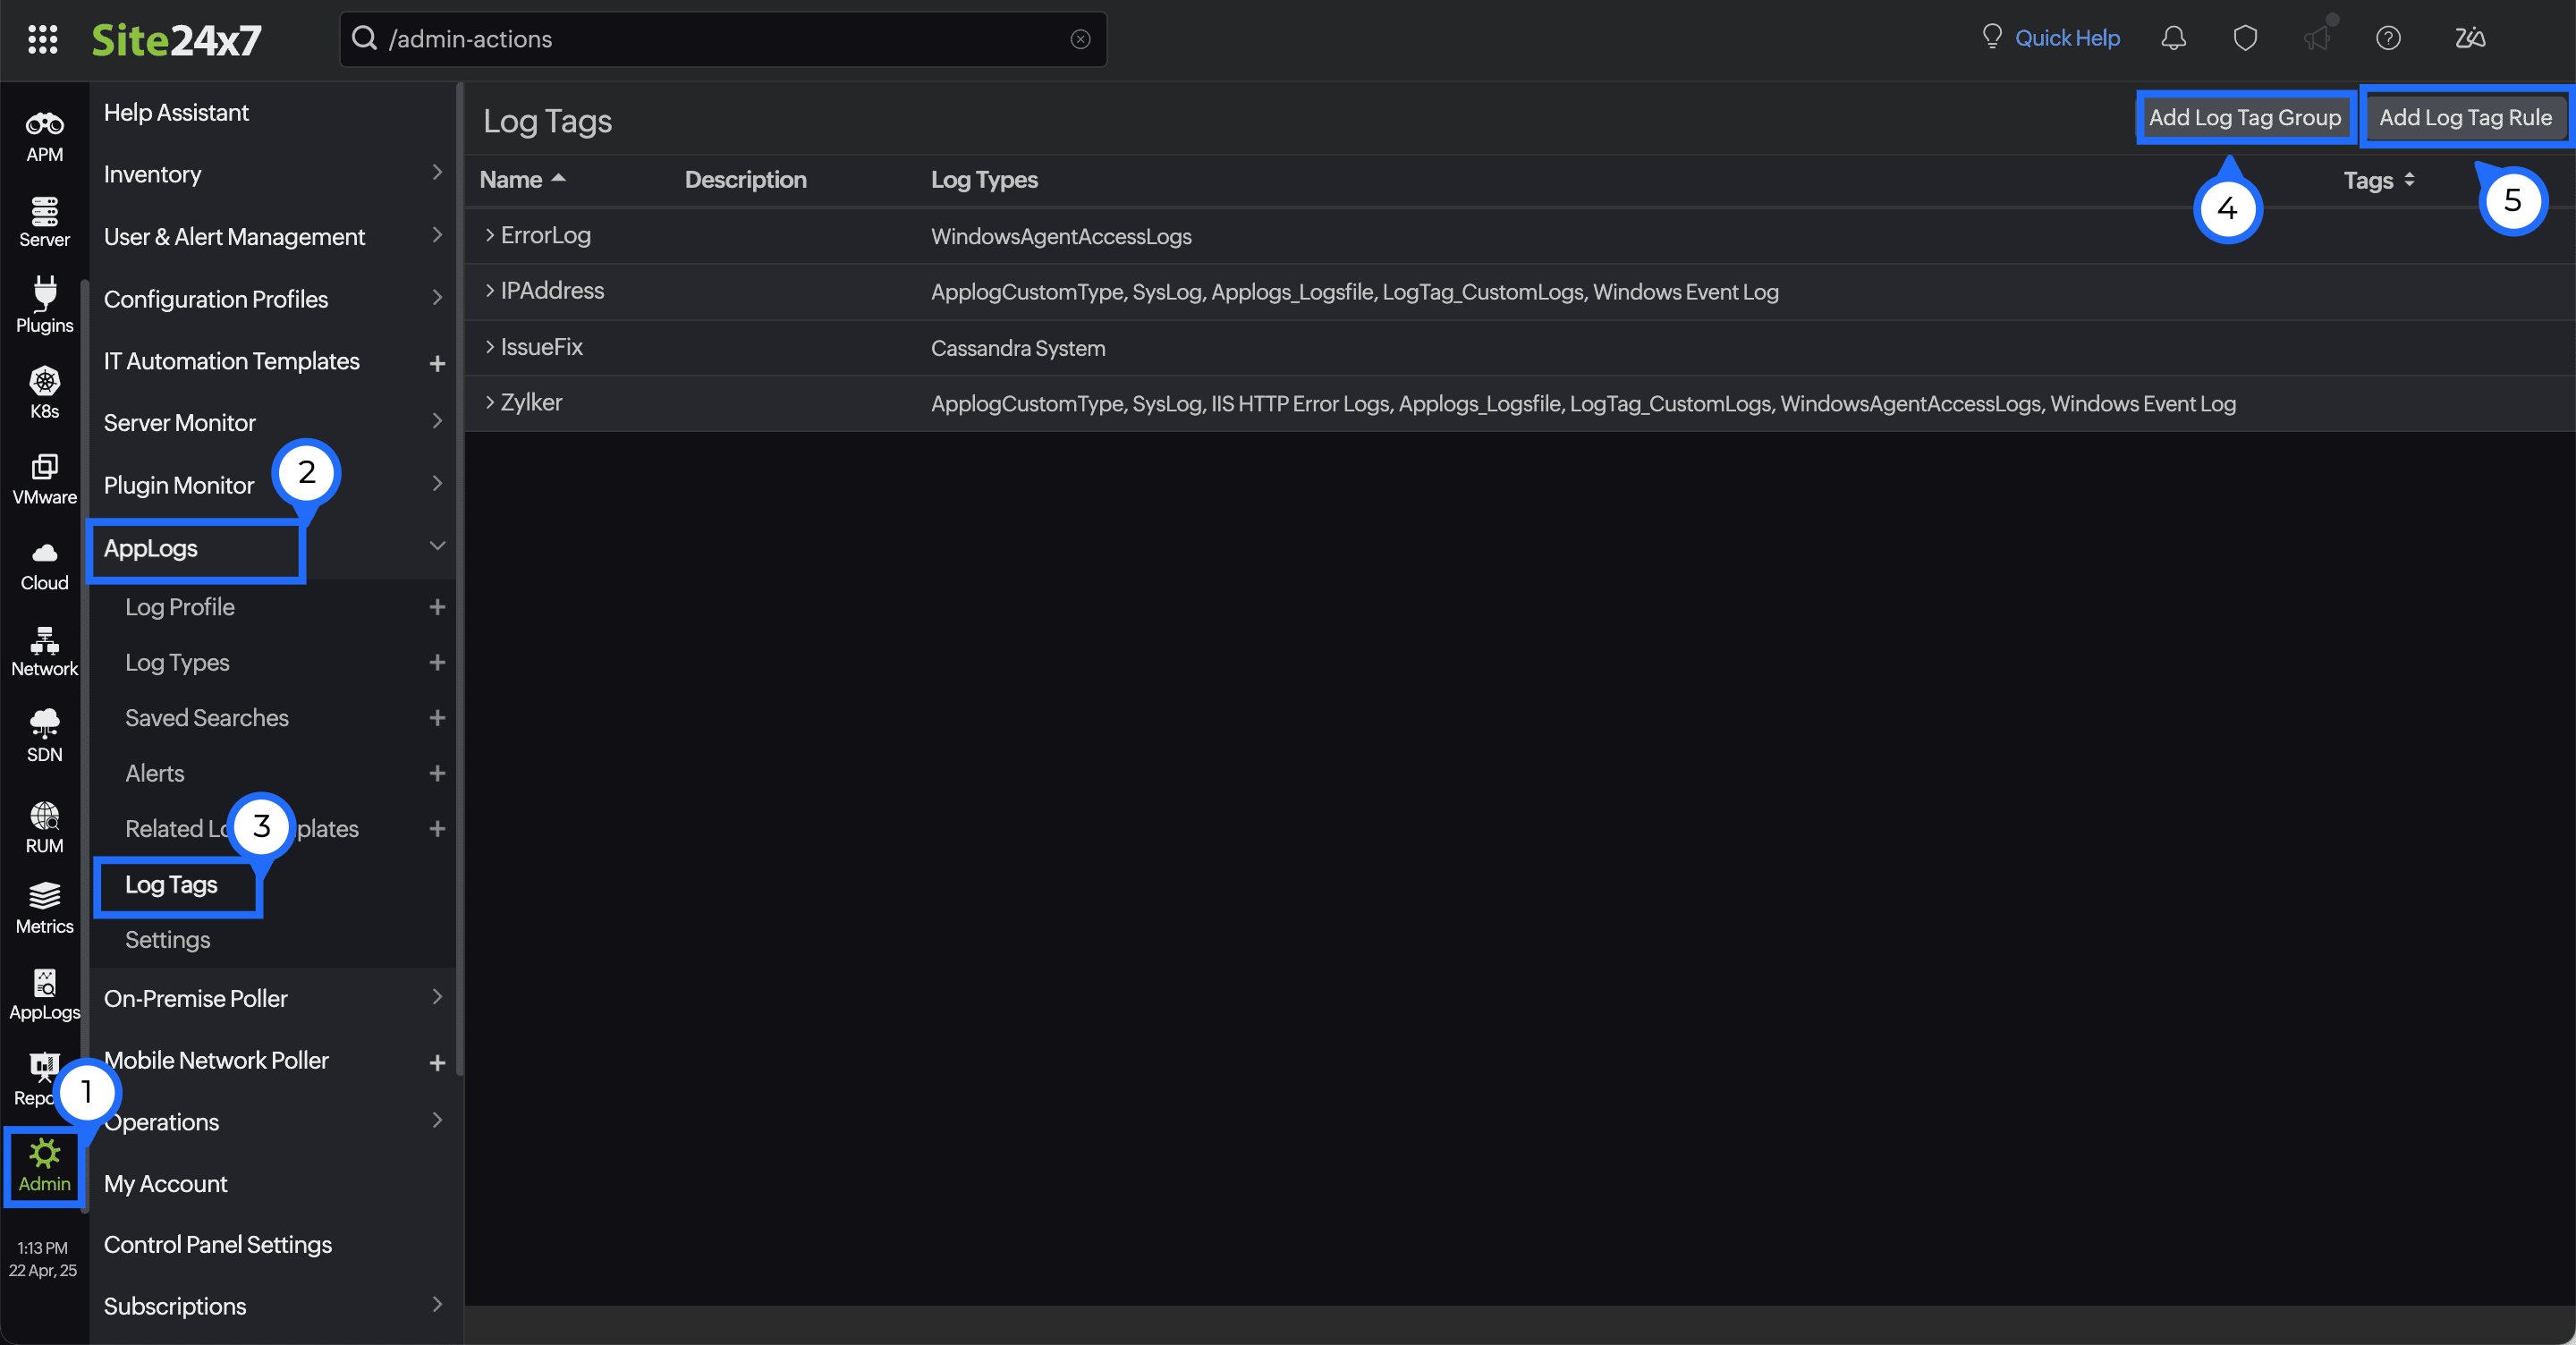Click the Add Log Tag Group button
Image resolution: width=2576 pixels, height=1345 pixels.
pyautogui.click(x=2244, y=117)
